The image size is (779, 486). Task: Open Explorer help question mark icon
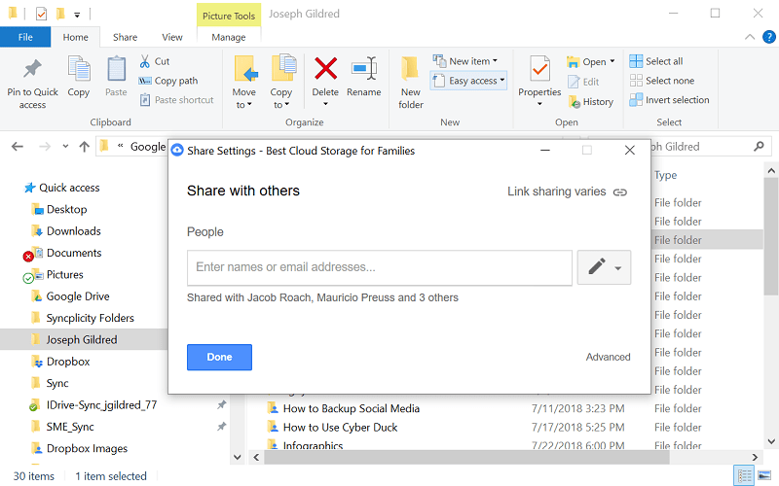(769, 37)
